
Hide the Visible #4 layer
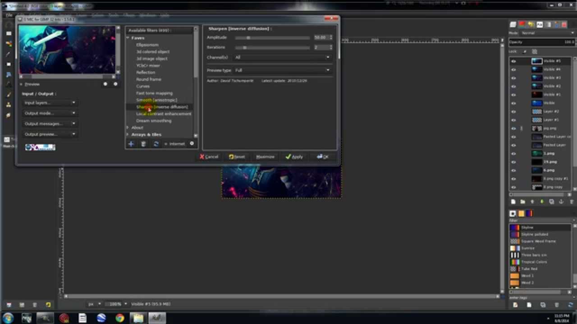coord(513,70)
